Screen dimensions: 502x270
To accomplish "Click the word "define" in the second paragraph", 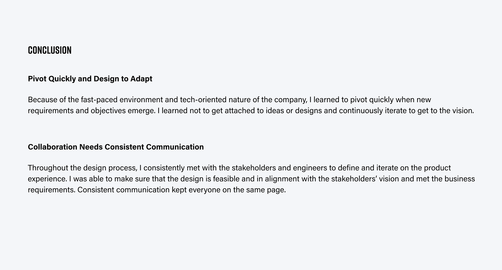I will 349,168.
